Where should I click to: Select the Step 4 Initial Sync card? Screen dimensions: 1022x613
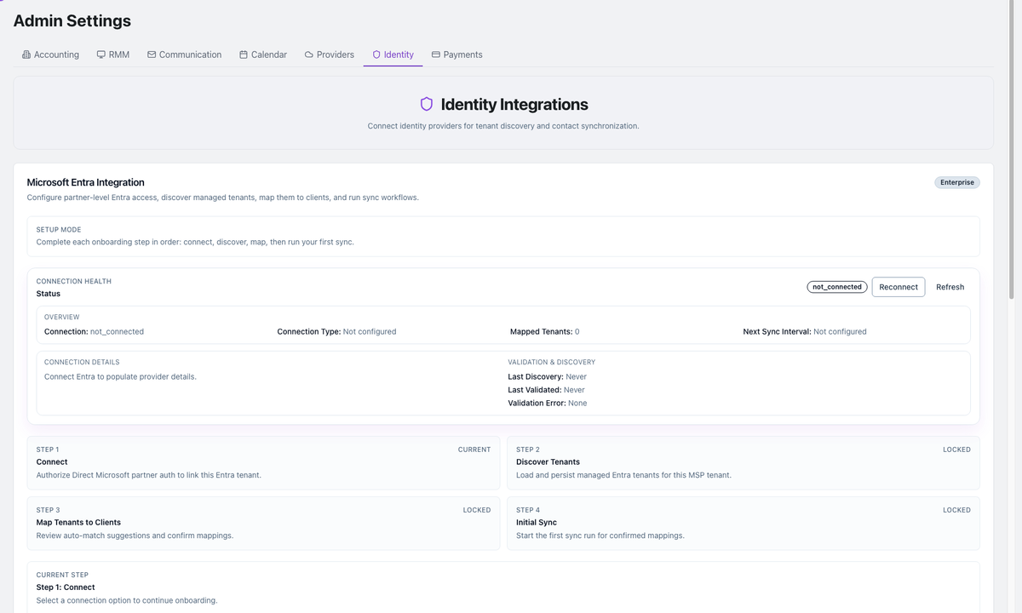coord(744,523)
